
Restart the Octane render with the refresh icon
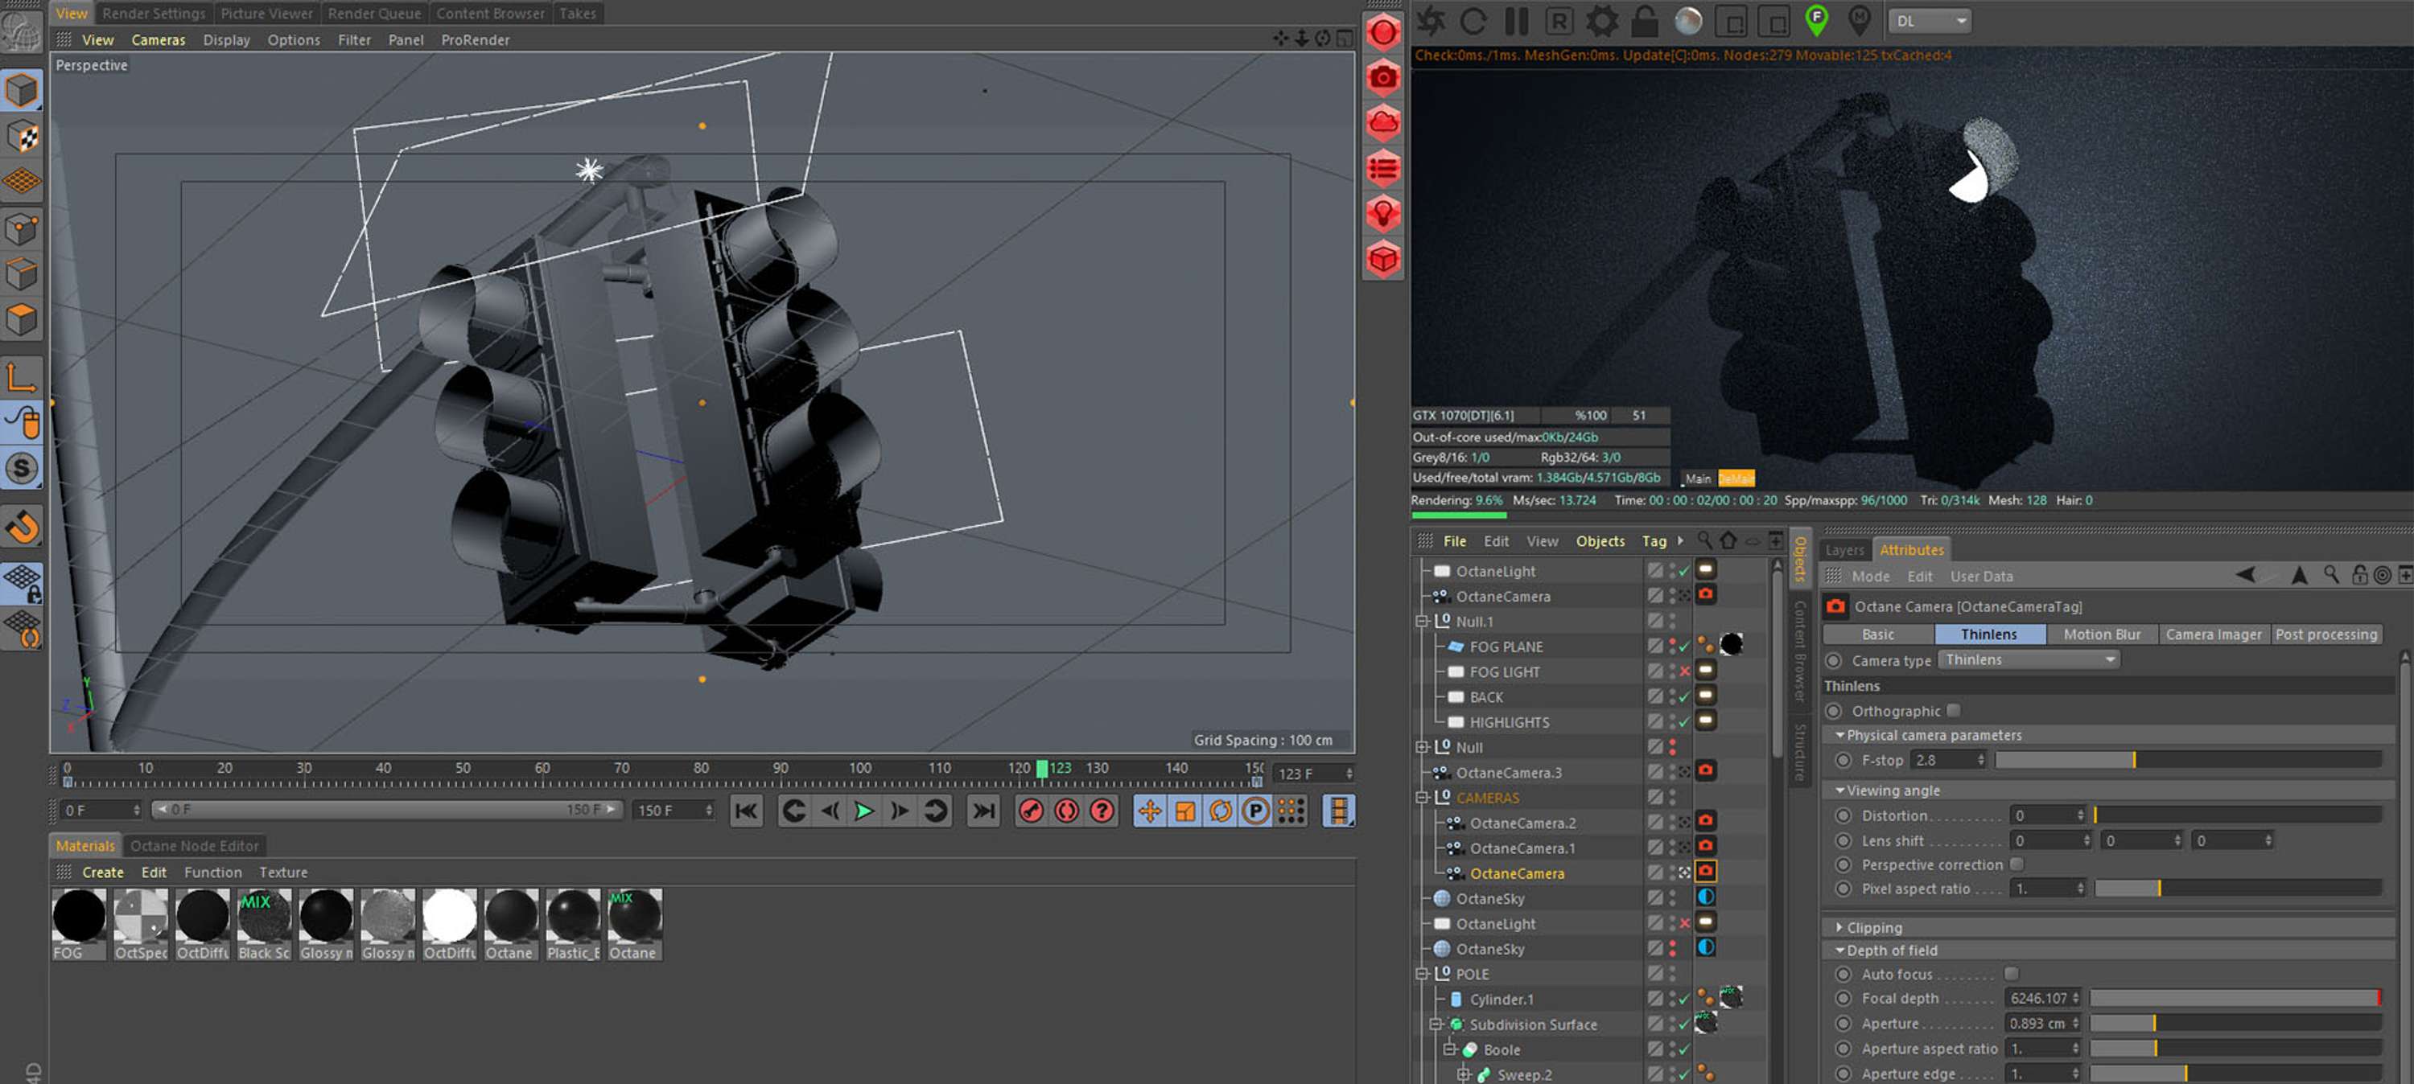point(1473,21)
